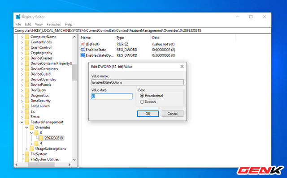The image size is (287, 178).
Task: Select the (Default) string value icon
Action: tap(83, 44)
